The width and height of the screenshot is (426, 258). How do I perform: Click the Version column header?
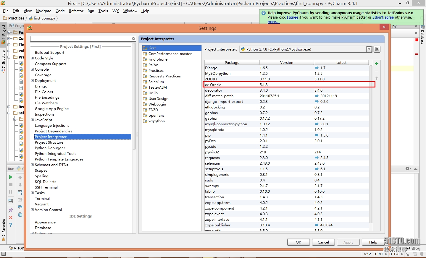coord(287,63)
